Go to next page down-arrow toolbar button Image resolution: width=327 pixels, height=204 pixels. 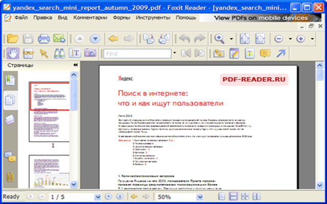(96, 39)
